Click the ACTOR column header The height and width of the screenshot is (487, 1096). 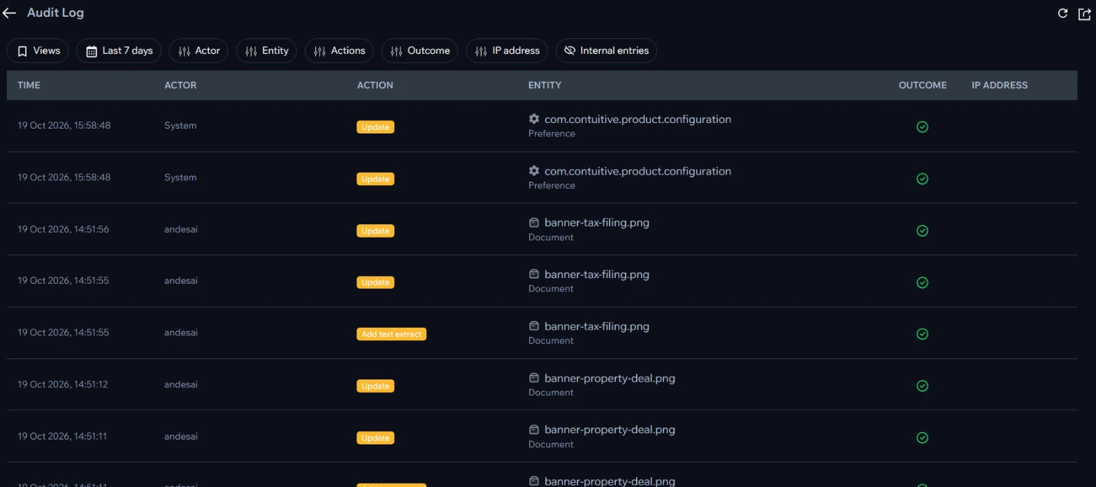[x=180, y=85]
